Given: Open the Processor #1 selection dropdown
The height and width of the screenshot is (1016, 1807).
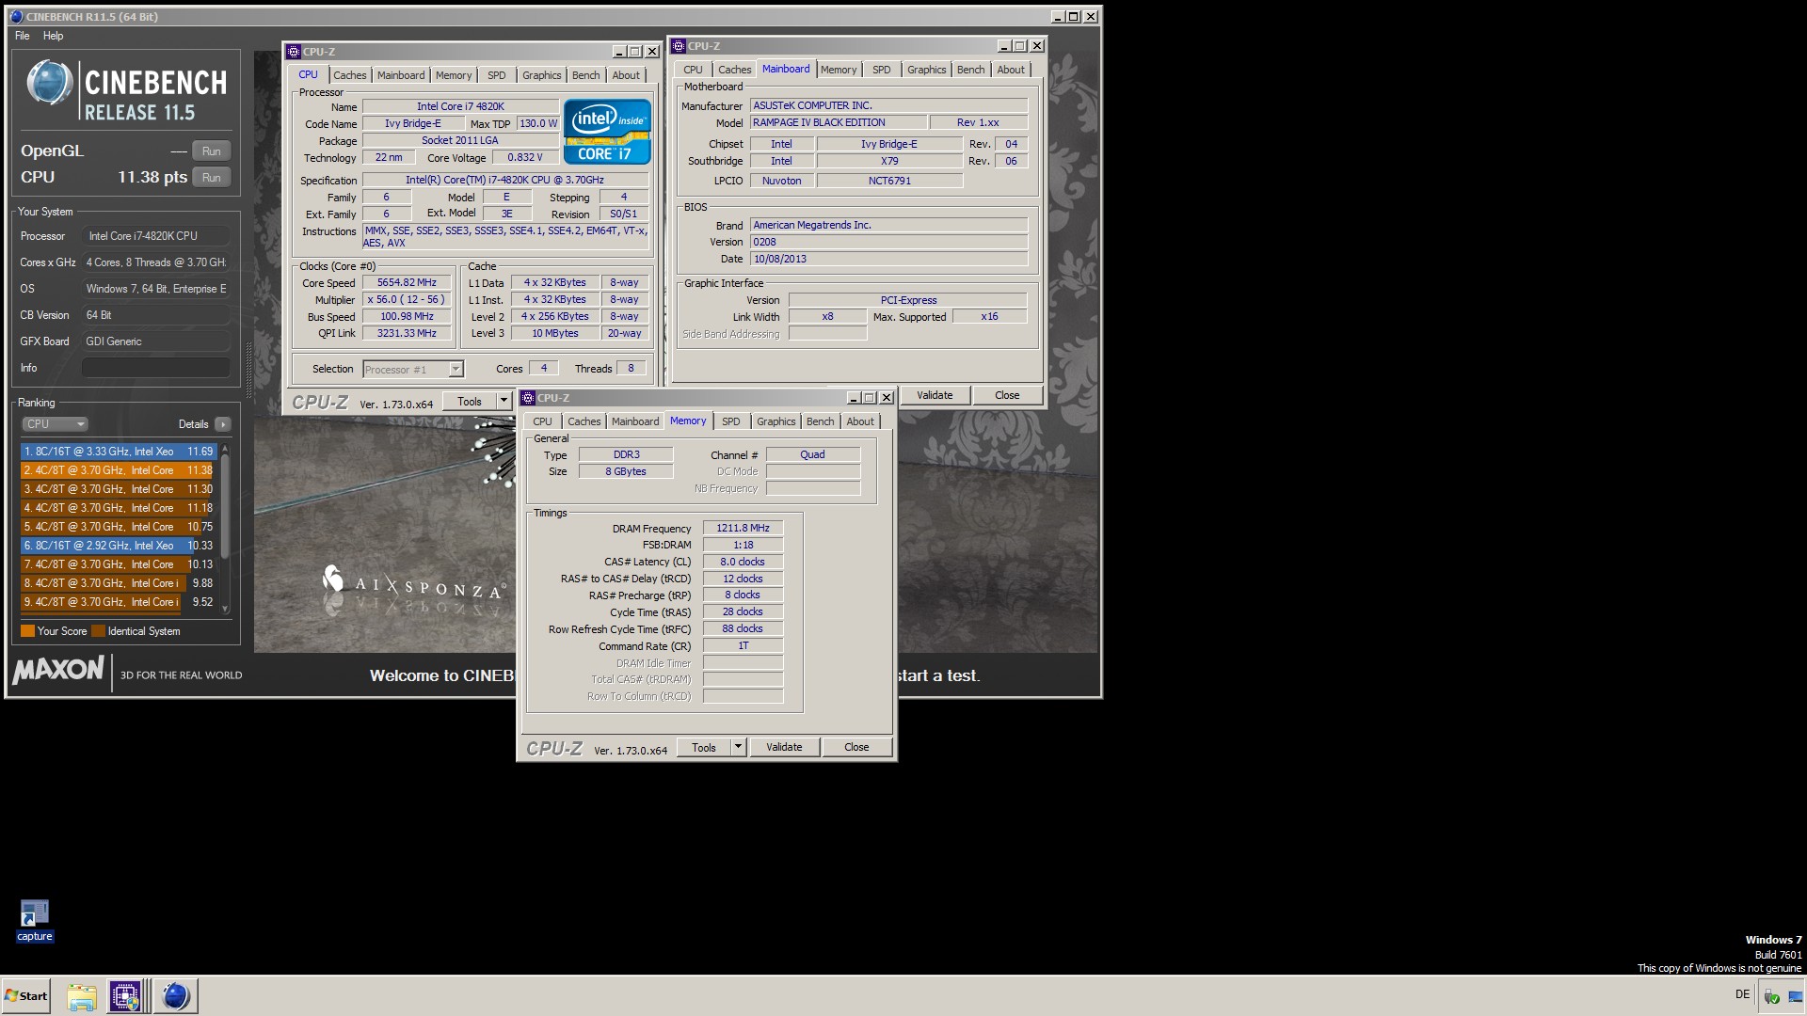Looking at the screenshot, I should [413, 369].
